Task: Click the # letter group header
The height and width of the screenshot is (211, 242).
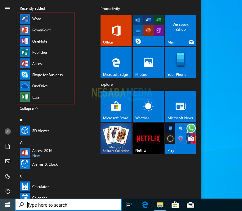Action: [x=21, y=120]
